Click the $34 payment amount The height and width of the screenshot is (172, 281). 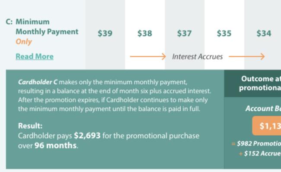point(264,33)
